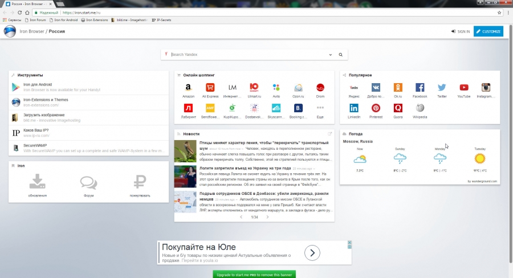Click the пожертвовать ruble icon
This screenshot has width=513, height=278.
point(140,182)
